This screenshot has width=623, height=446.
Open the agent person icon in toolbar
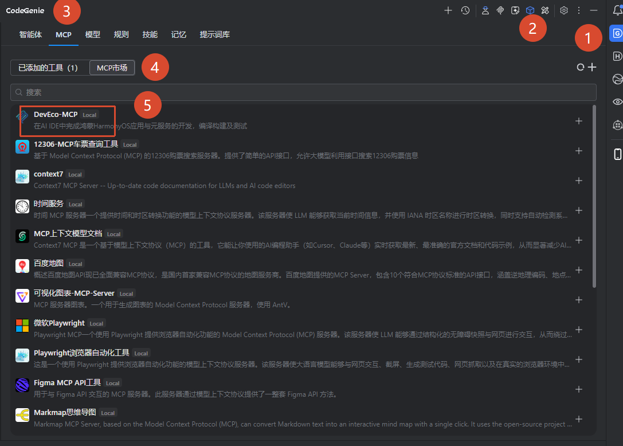(x=485, y=10)
